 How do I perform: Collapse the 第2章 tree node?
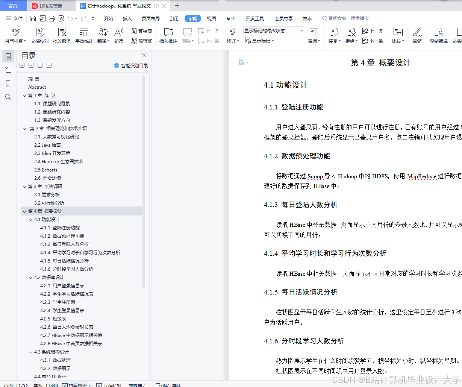[24, 128]
